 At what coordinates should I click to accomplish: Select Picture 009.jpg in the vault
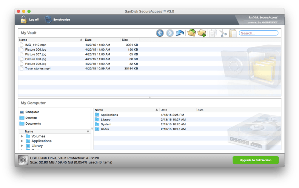[x=35, y=64]
